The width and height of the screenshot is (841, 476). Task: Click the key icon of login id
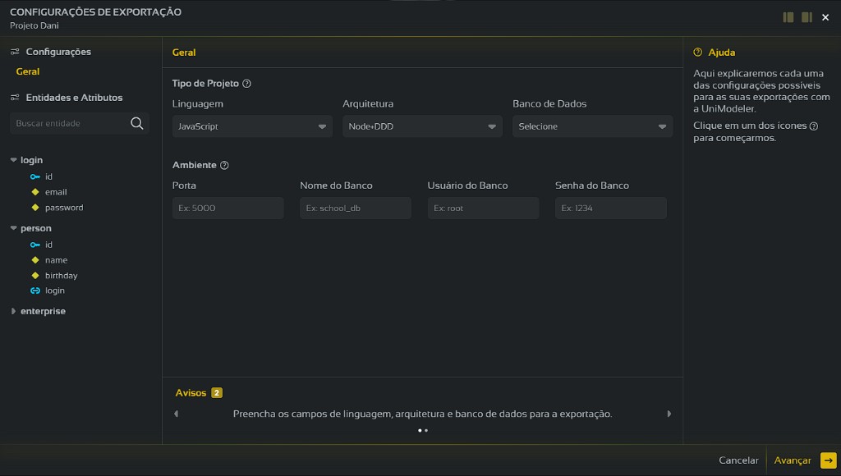click(x=34, y=176)
